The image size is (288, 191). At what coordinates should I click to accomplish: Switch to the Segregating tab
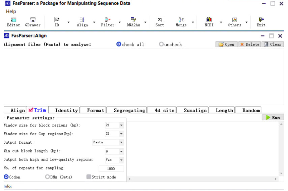click(x=127, y=110)
